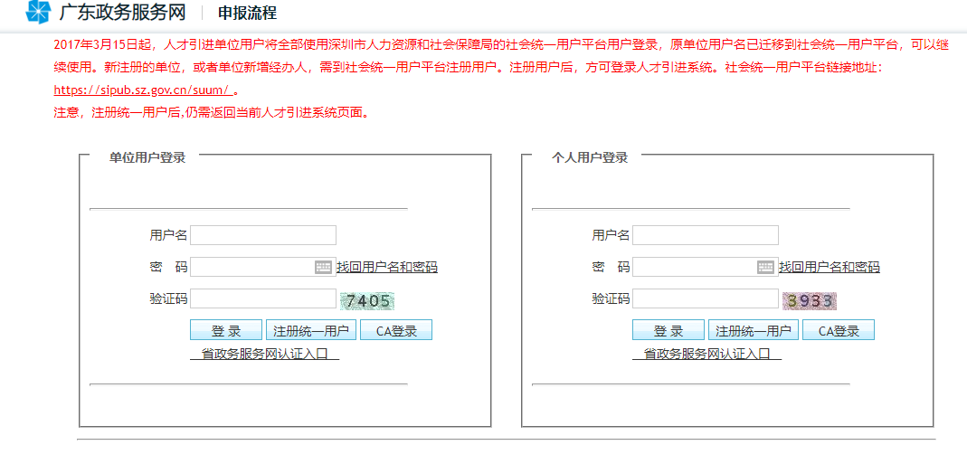Focus the 单位用户登录 用户名 field

point(263,235)
